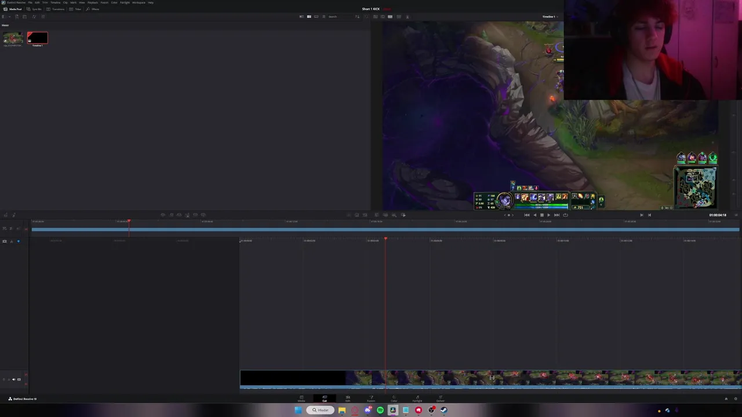
Task: Open the Playback menu
Action: pos(93,2)
